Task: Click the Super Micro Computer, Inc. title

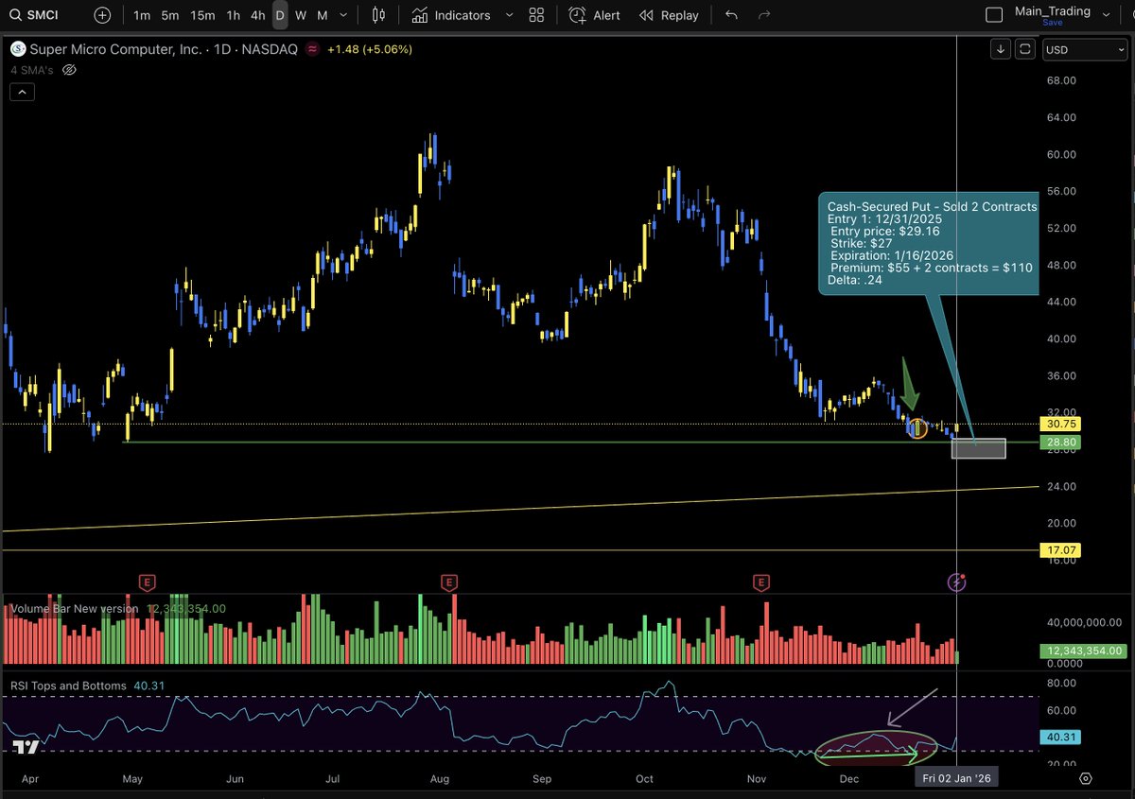Action: [115, 49]
